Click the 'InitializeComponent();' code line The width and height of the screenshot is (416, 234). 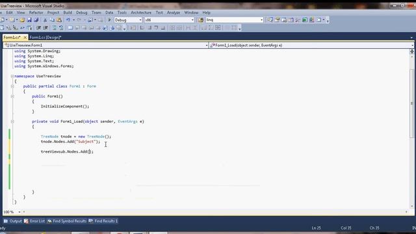pos(65,107)
